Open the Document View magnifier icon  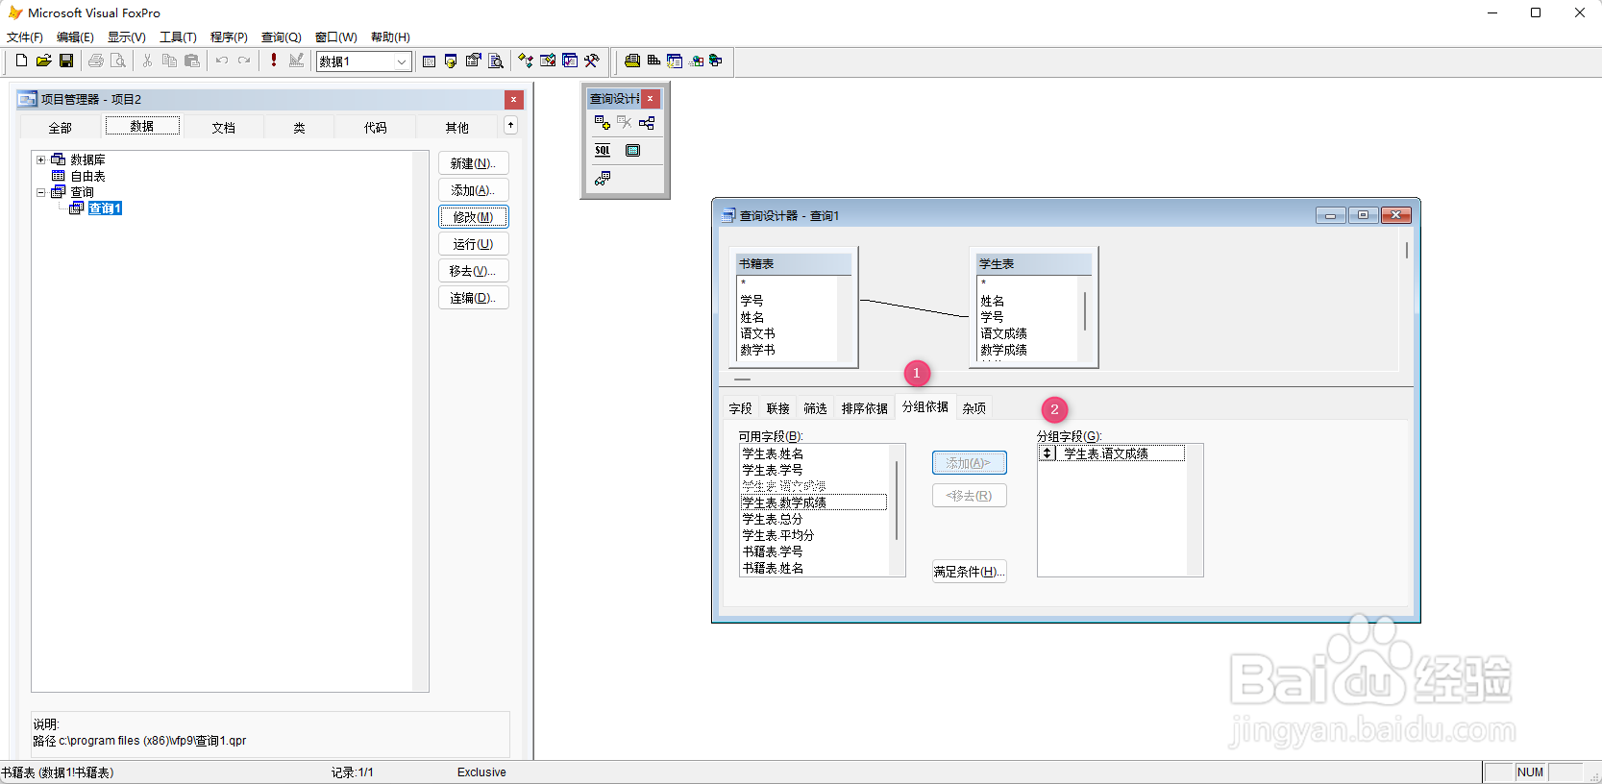coord(496,61)
